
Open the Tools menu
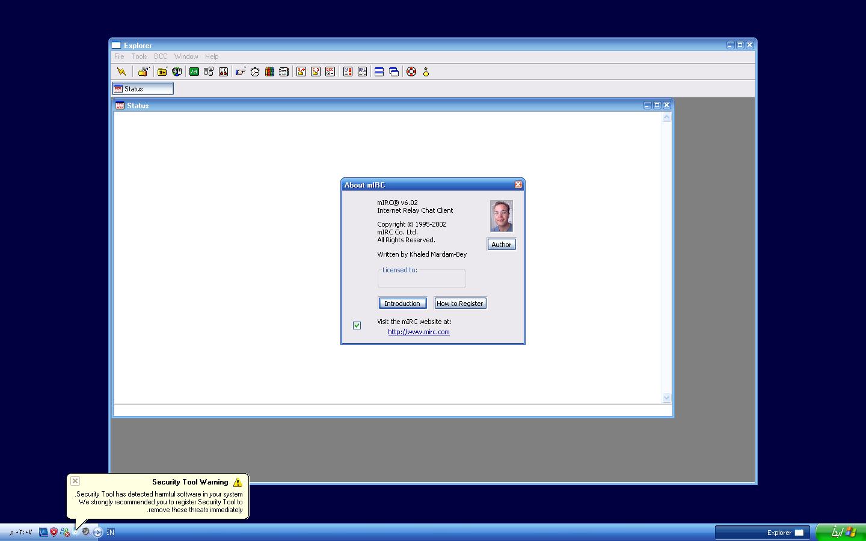pos(139,57)
